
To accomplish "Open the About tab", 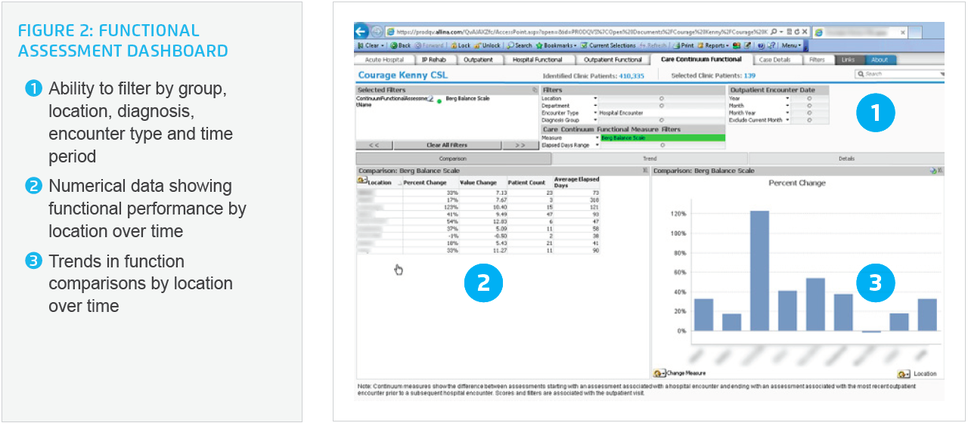I will 879,60.
